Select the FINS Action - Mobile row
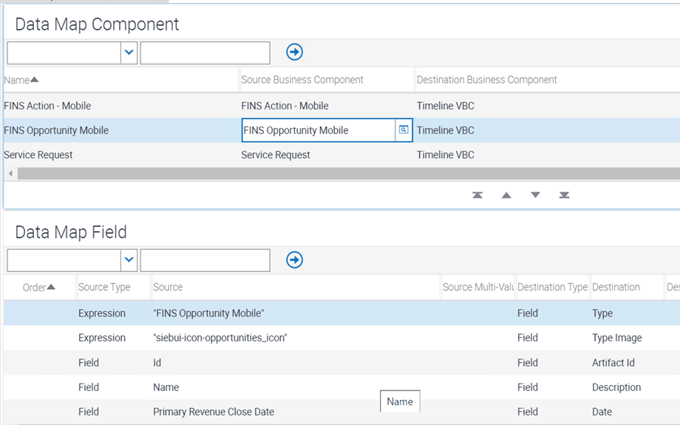Screen dimensions: 680x425 tap(47, 106)
